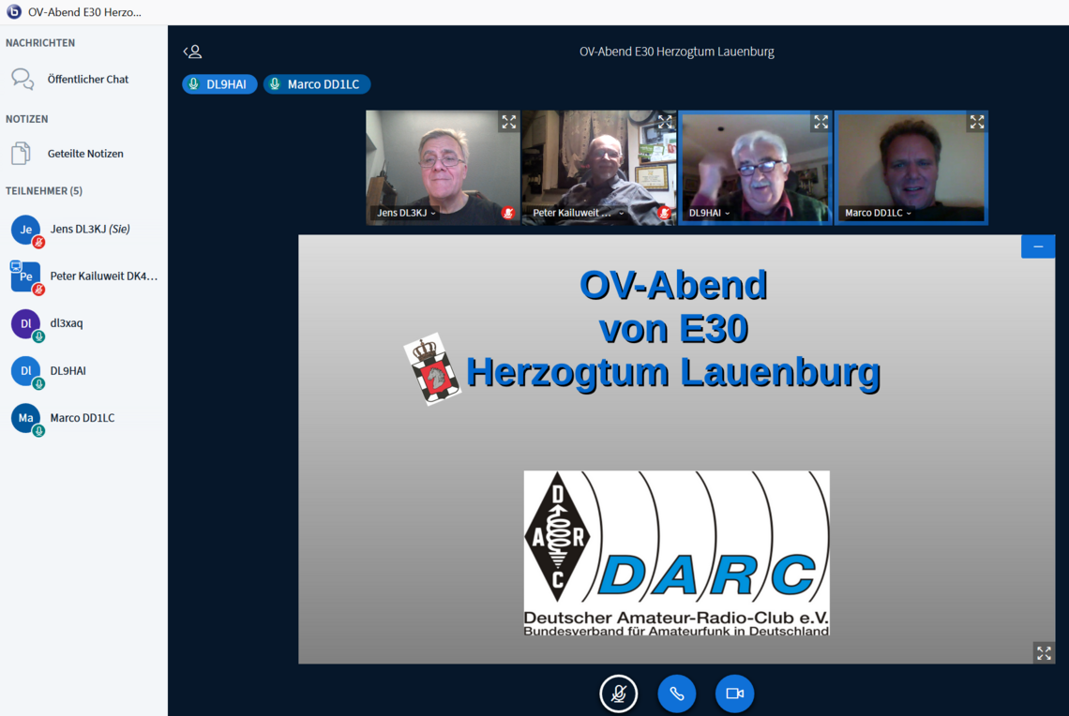This screenshot has width=1069, height=716.
Task: Click the DL9HAI webcam video
Action: coord(755,167)
